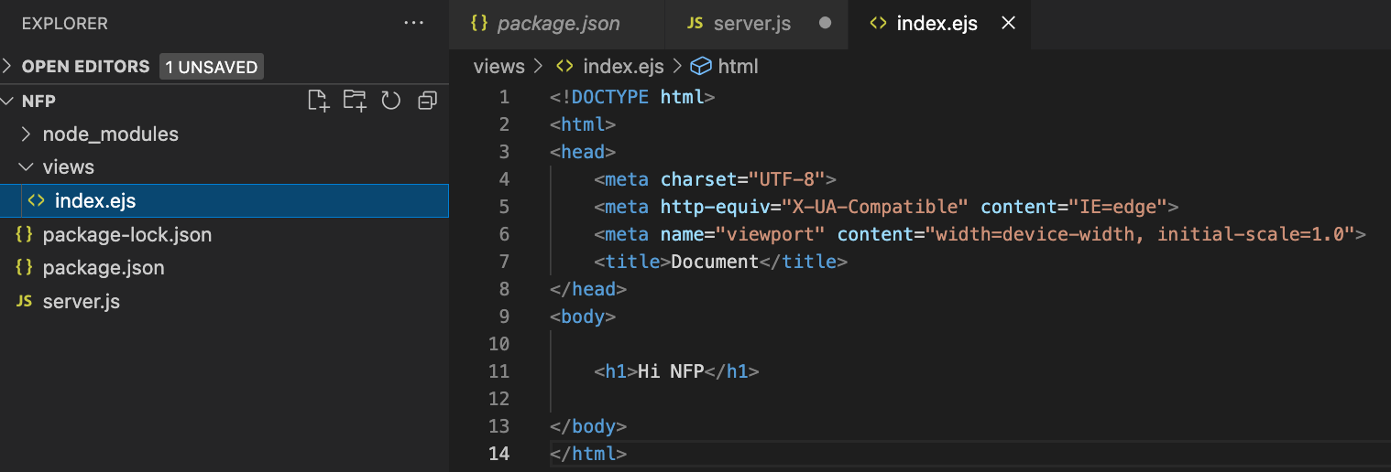Click the New File icon in NFP header
Image resolution: width=1391 pixels, height=472 pixels.
(x=318, y=101)
